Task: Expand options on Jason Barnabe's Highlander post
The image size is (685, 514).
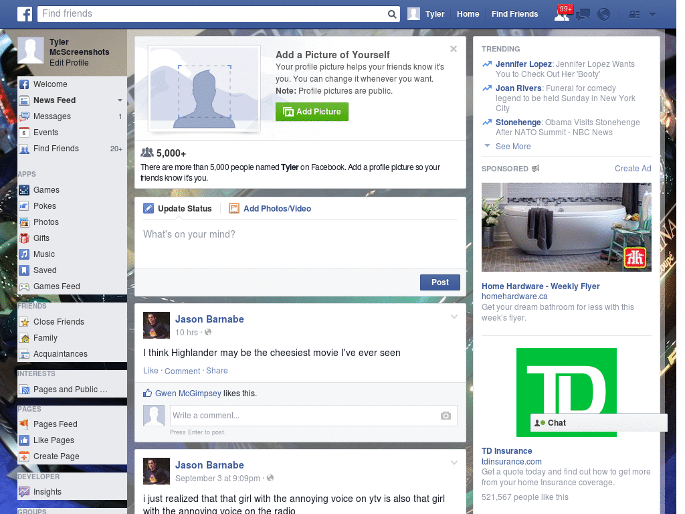Action: pyautogui.click(x=454, y=317)
